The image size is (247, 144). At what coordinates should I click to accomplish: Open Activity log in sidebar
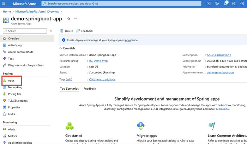15,45
